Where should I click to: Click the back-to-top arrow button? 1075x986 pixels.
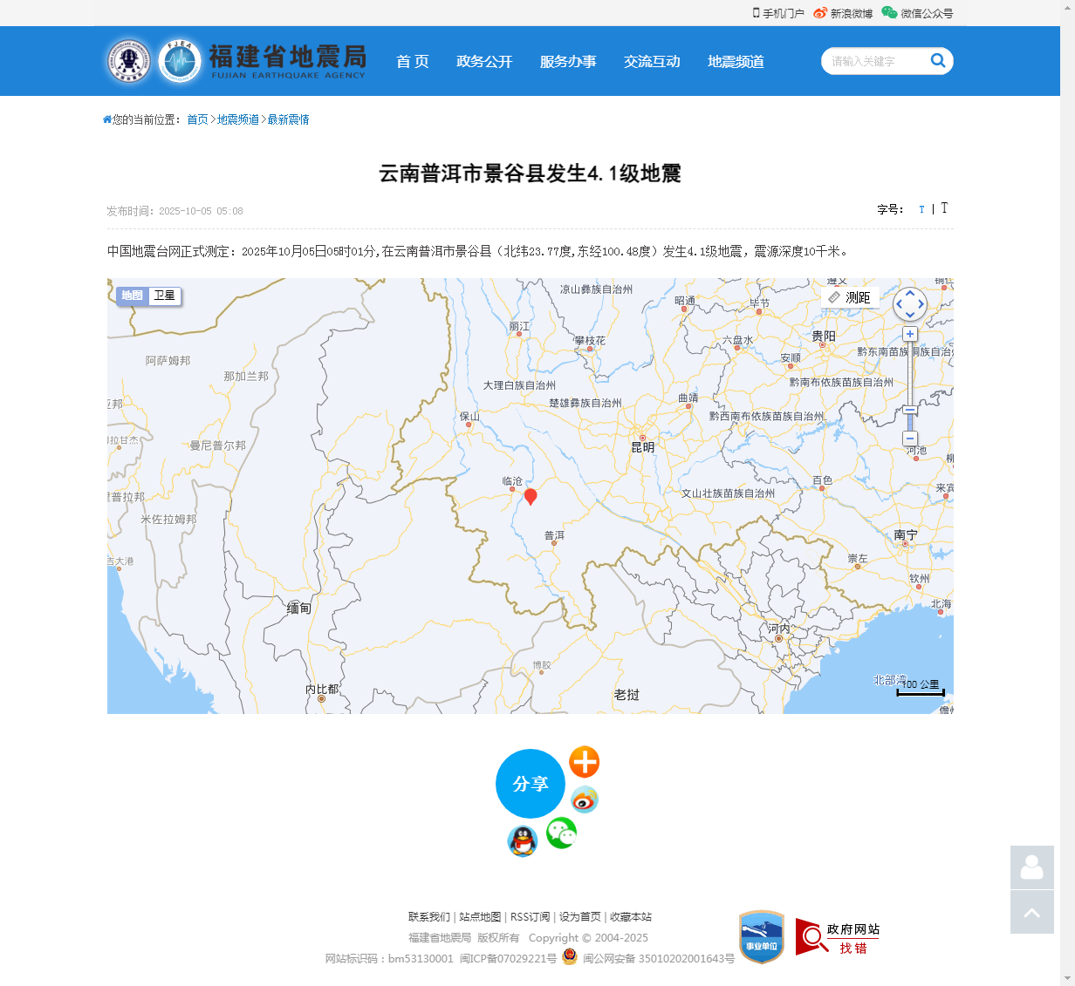[1032, 912]
